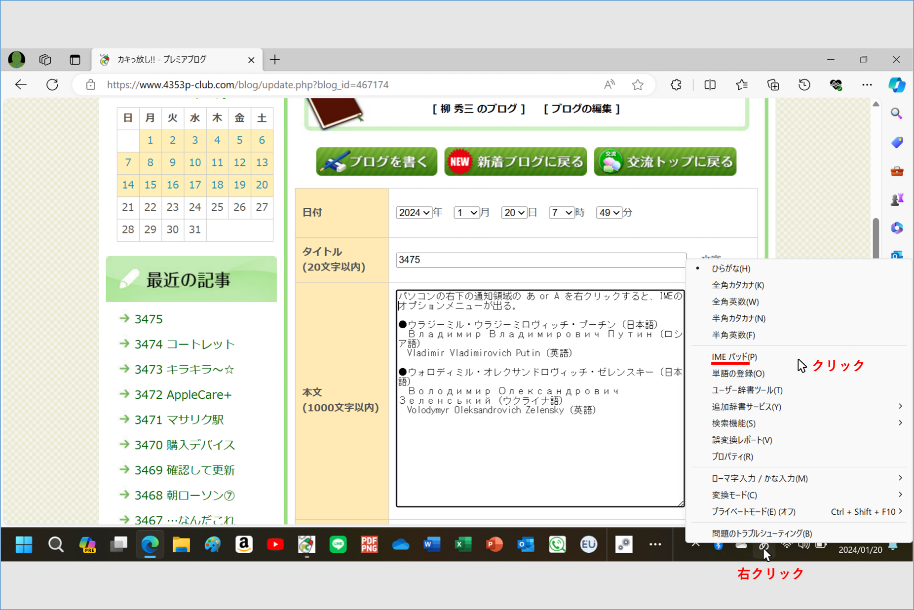Click the page vertical scrollbar thumb
The width and height of the screenshot is (914, 610).
point(876,237)
